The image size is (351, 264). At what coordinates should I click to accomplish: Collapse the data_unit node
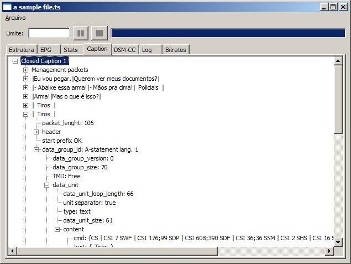click(47, 185)
